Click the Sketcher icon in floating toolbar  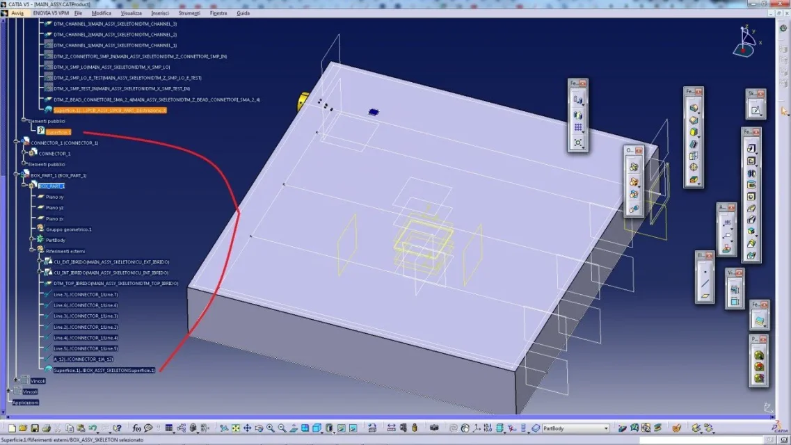tap(756, 110)
